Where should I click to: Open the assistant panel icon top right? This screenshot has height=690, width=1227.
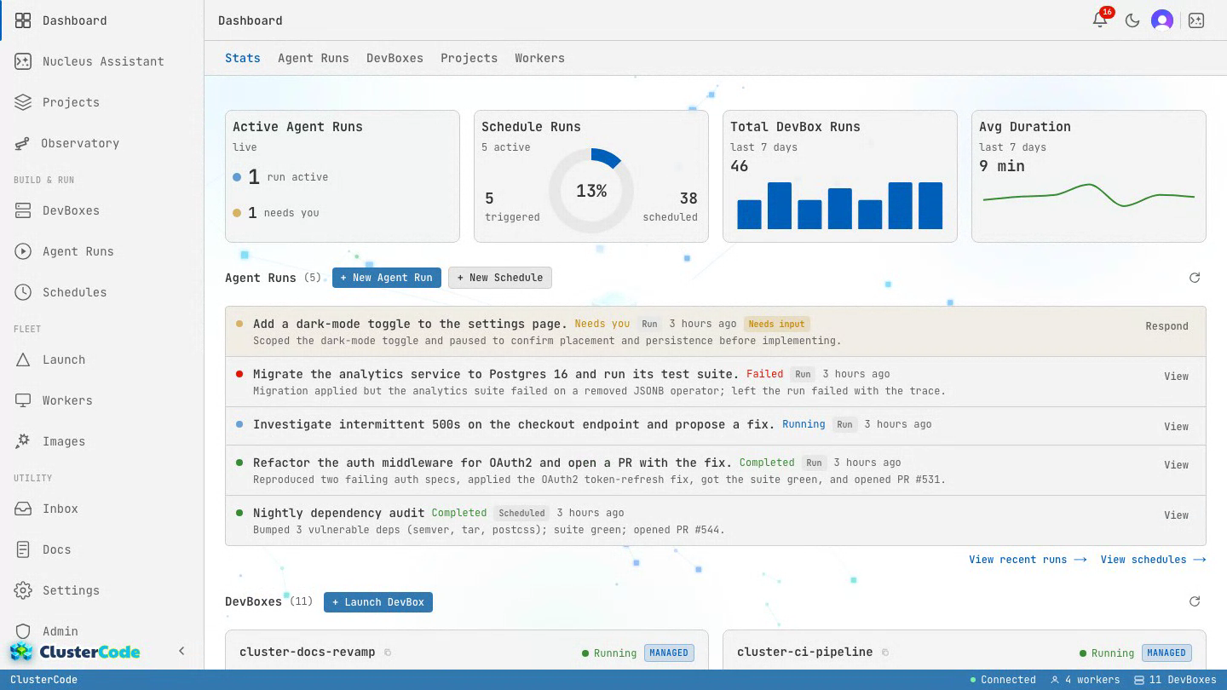[1196, 20]
